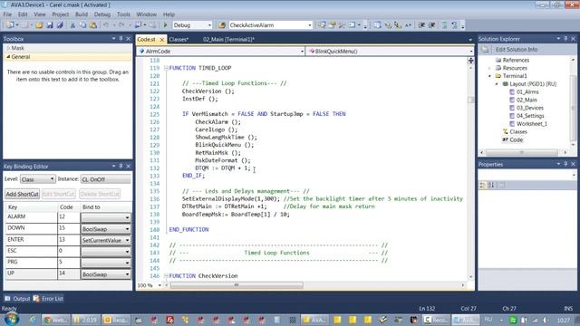The image size is (580, 326).
Task: Select 04_Settings in Solution Explorer
Action: point(530,116)
